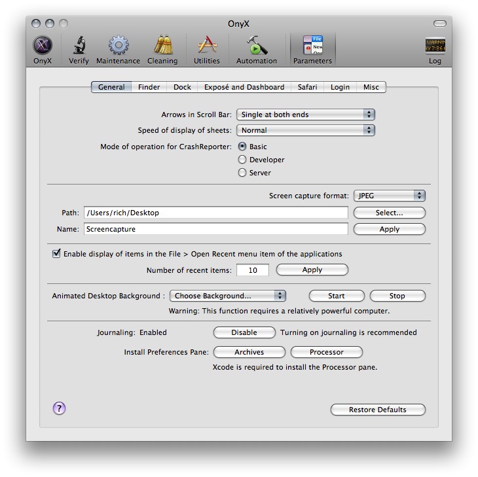Toggle Enable display of Open Recent items checkbox
This screenshot has height=477, width=478.
click(56, 253)
